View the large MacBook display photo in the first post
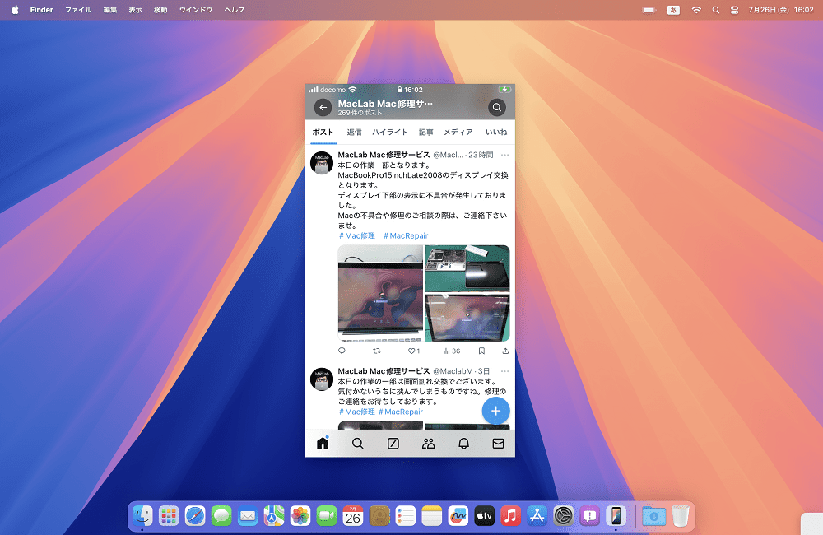Screen dimensions: 823x535 pos(380,294)
